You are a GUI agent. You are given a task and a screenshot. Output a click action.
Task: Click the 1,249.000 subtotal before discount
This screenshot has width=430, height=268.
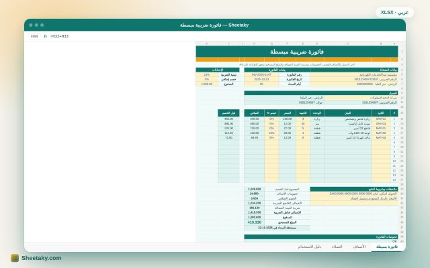point(254,189)
